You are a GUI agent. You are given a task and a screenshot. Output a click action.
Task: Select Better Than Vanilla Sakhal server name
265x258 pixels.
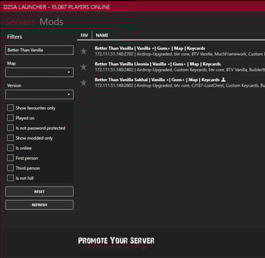[x=157, y=80]
